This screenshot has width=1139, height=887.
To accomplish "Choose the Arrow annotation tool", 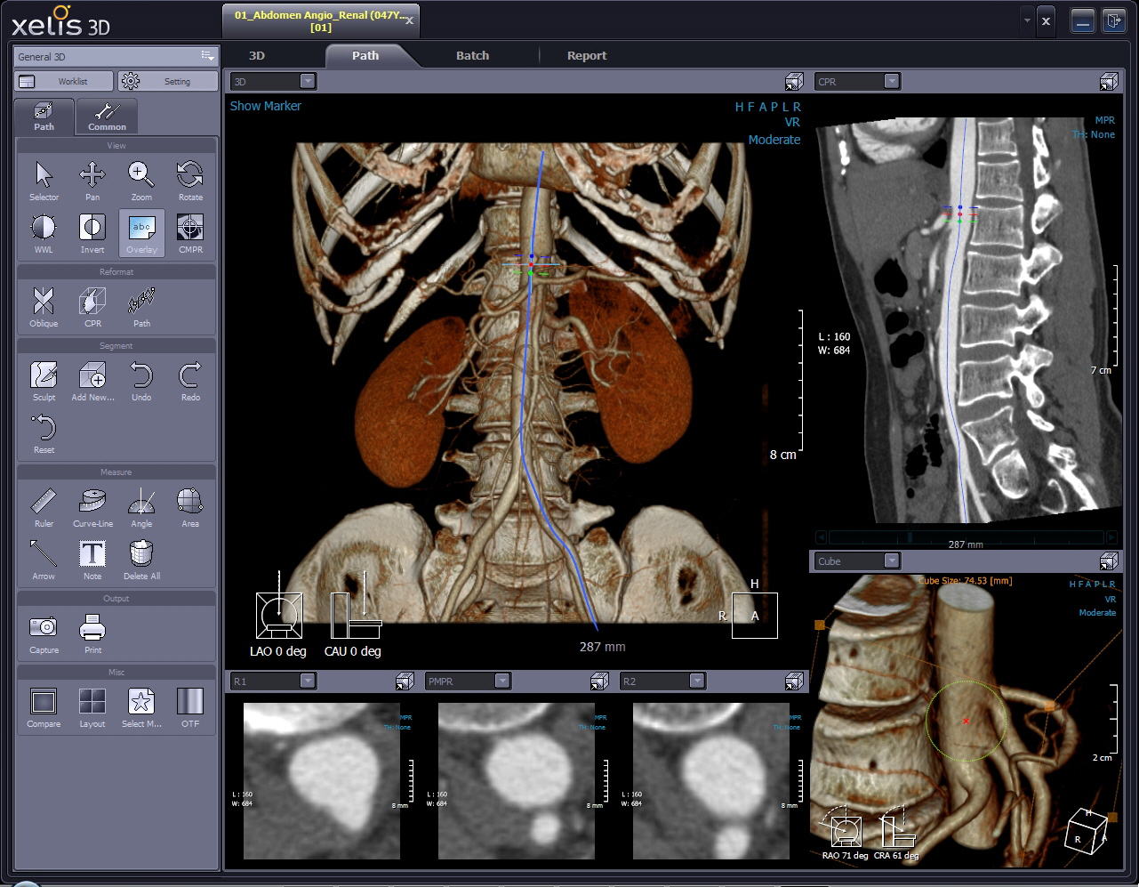I will (44, 560).
